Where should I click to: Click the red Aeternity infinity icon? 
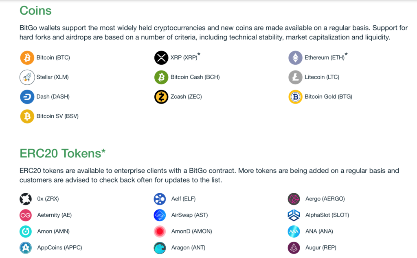pyautogui.click(x=26, y=215)
